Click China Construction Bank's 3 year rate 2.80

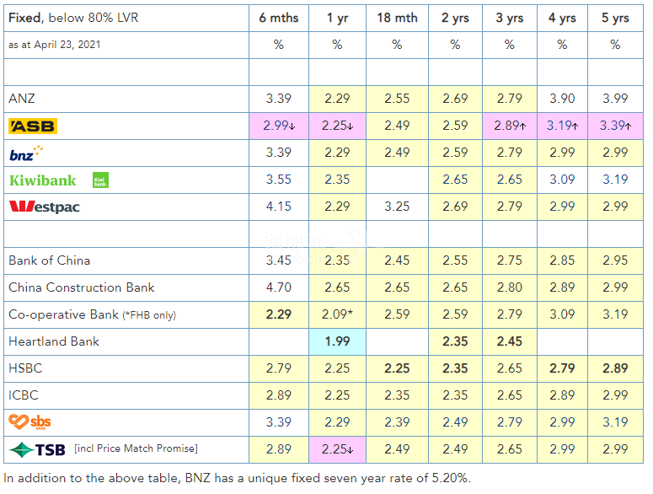coord(509,287)
